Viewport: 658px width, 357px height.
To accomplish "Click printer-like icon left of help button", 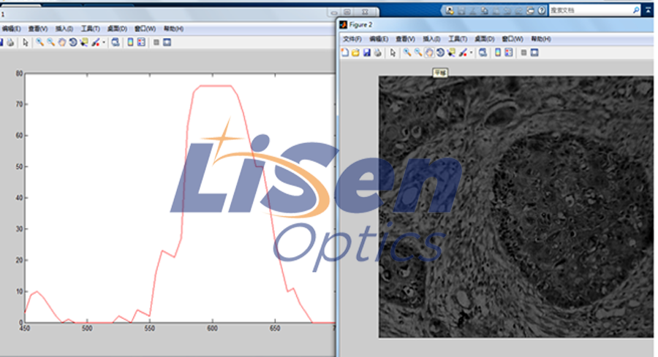I will tap(531, 10).
